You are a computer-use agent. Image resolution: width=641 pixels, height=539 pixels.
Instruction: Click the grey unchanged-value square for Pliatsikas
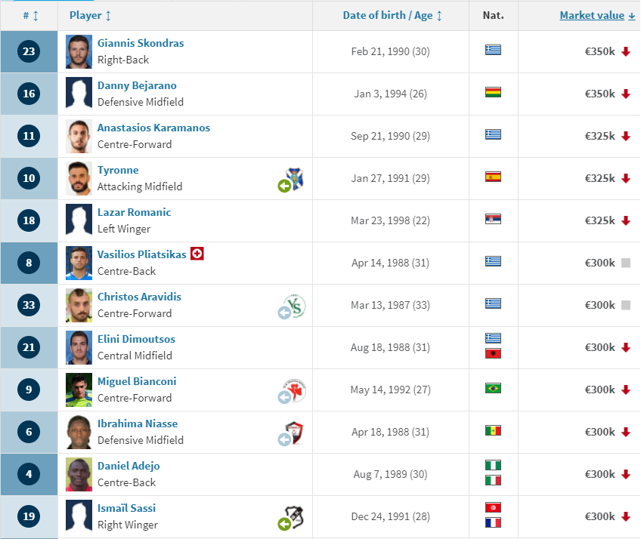tap(625, 263)
